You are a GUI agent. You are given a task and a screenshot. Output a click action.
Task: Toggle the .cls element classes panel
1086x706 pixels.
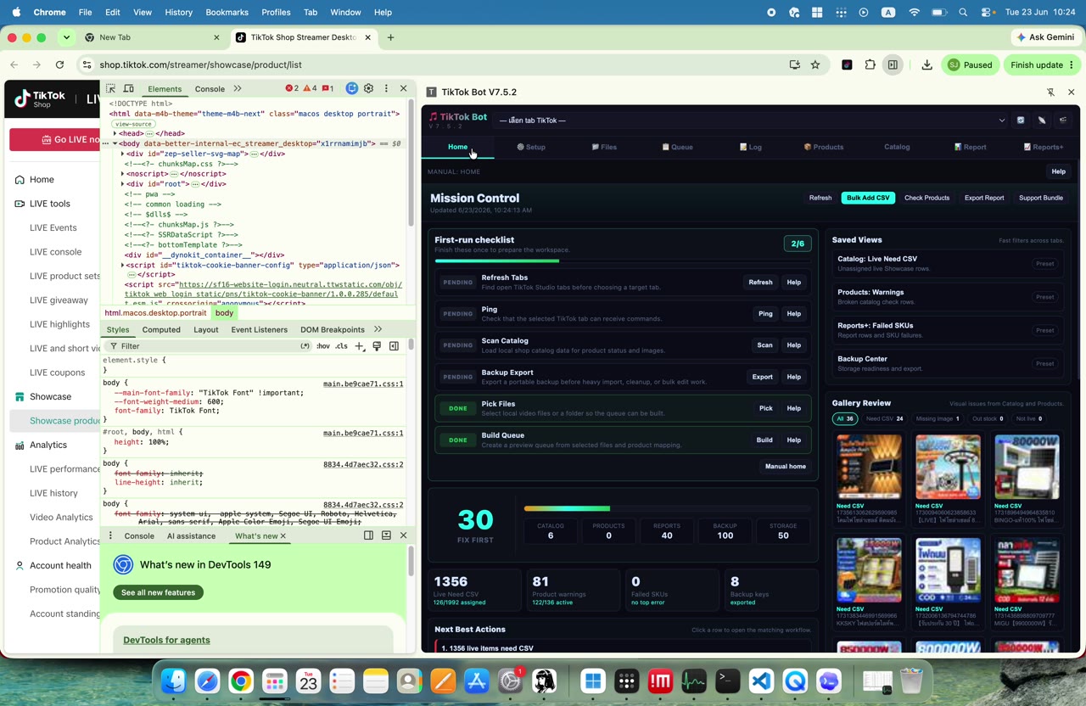(341, 346)
